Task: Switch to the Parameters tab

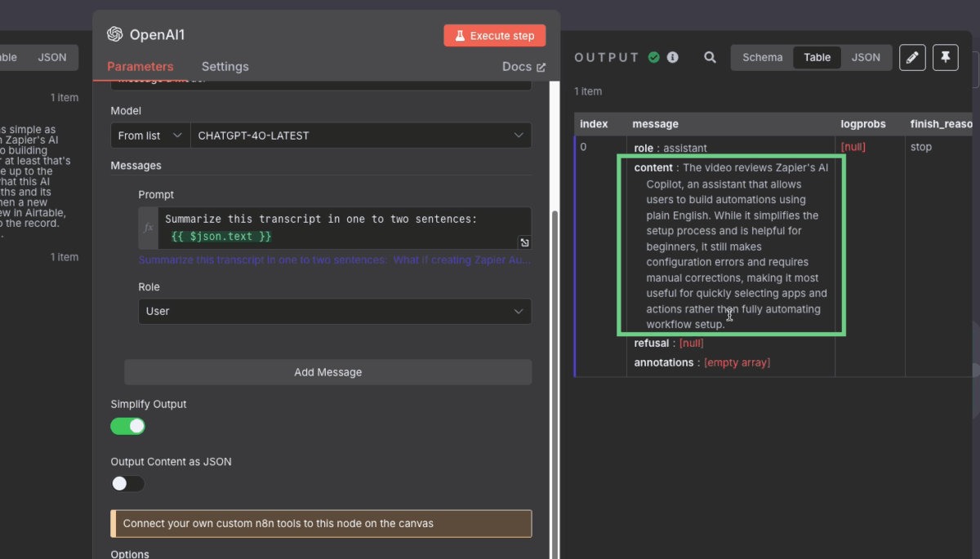Action: click(x=140, y=67)
